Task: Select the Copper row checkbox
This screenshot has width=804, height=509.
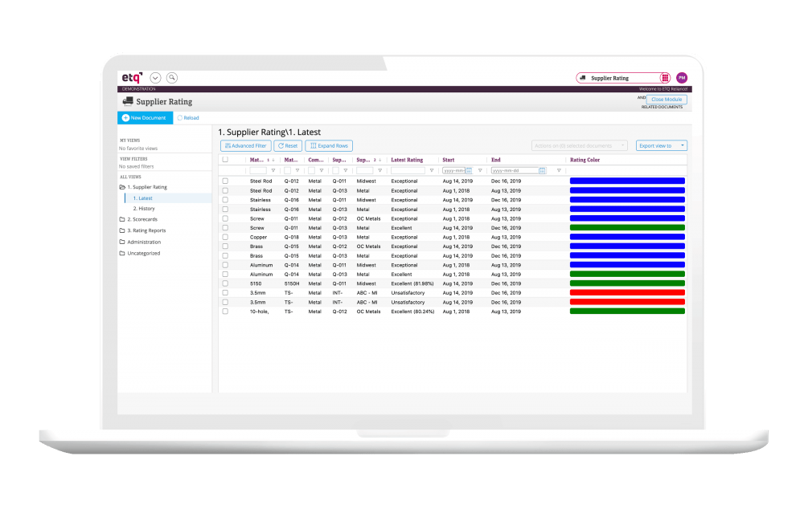Action: [225, 237]
